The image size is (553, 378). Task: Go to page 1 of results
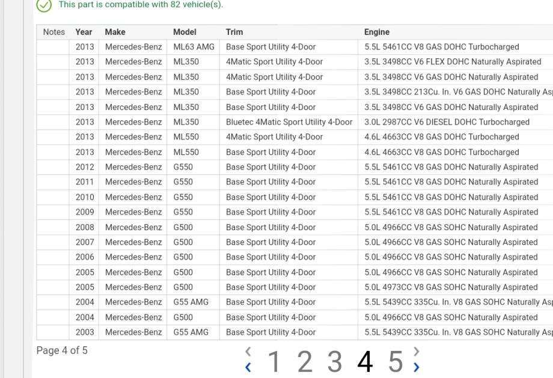[x=273, y=361]
